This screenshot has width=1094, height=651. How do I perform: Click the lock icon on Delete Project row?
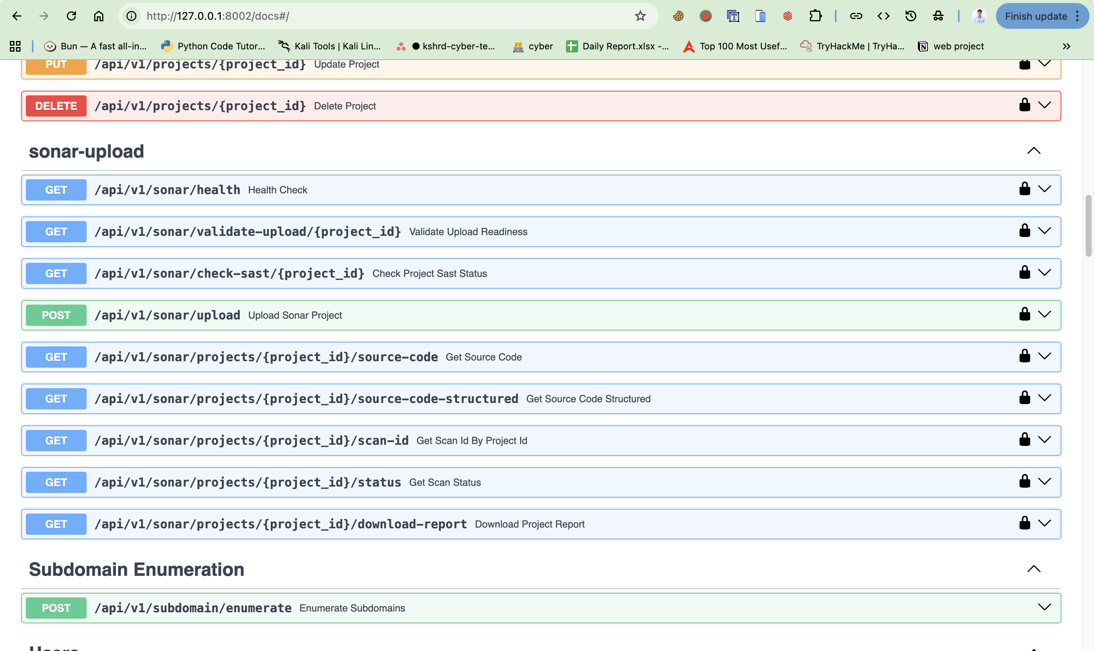coord(1024,105)
